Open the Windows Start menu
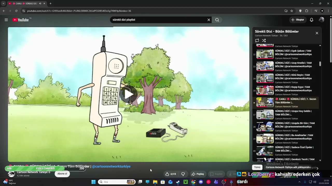The height and width of the screenshot is (186, 332). pos(93,182)
